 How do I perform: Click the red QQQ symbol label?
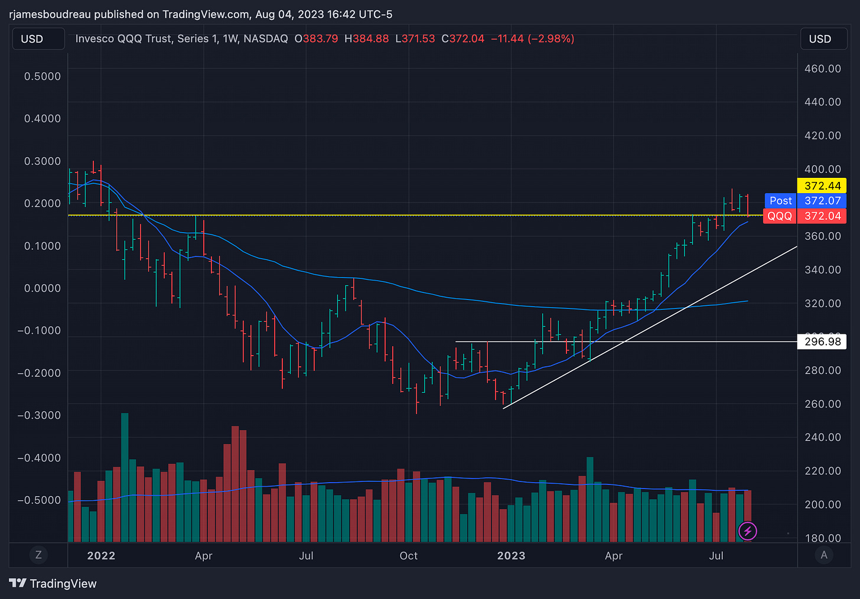(780, 216)
